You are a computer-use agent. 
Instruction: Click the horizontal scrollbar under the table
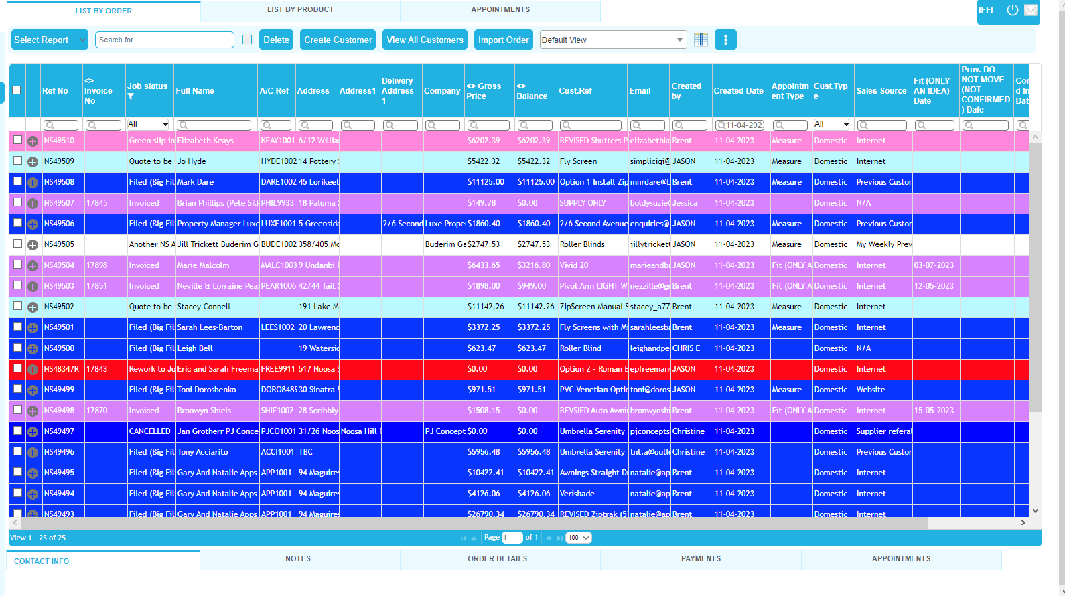pyautogui.click(x=469, y=523)
